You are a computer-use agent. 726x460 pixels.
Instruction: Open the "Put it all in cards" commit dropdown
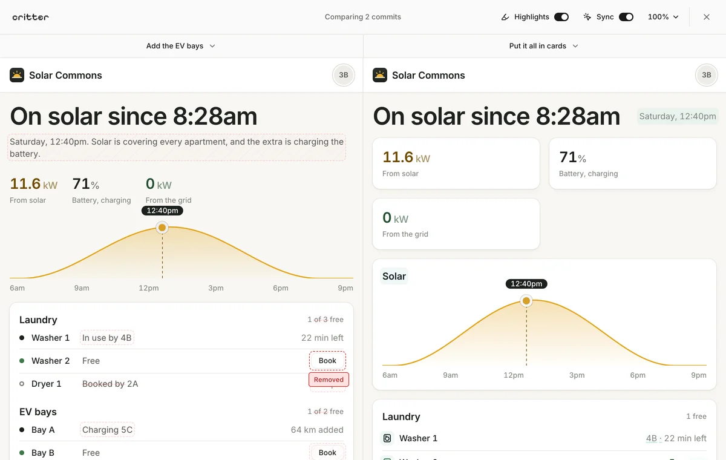pos(544,46)
